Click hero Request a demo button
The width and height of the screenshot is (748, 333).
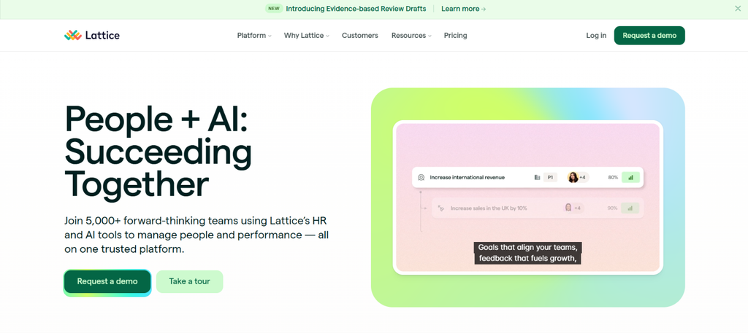tap(107, 281)
